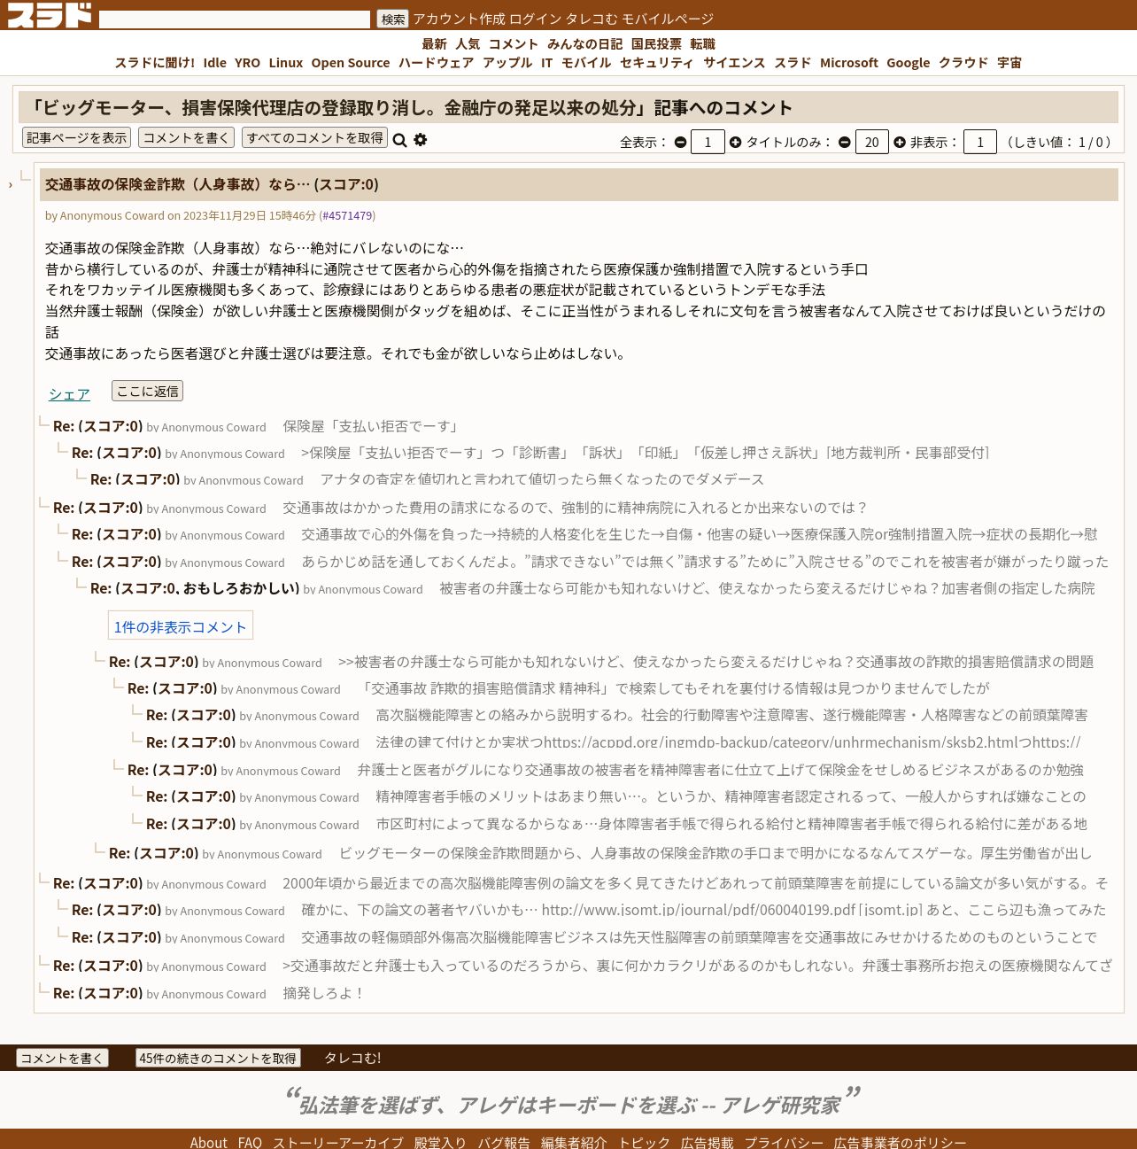The height and width of the screenshot is (1149, 1137).
Task: Open the ストーリーアーカイブ footer link
Action: click(x=338, y=1142)
